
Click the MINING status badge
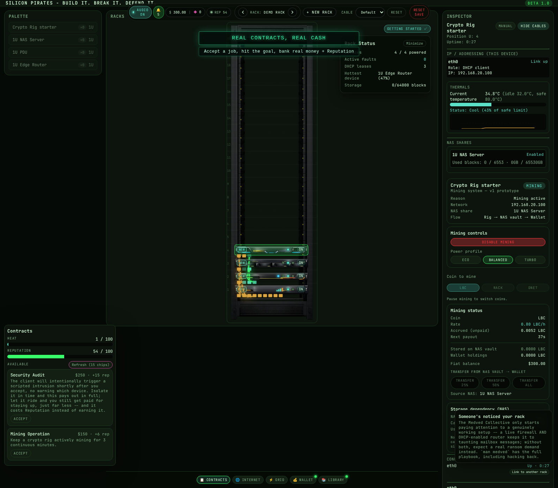[x=534, y=186]
